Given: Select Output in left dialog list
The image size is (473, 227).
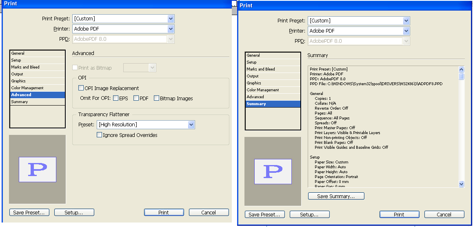Looking at the screenshot, I should point(38,74).
